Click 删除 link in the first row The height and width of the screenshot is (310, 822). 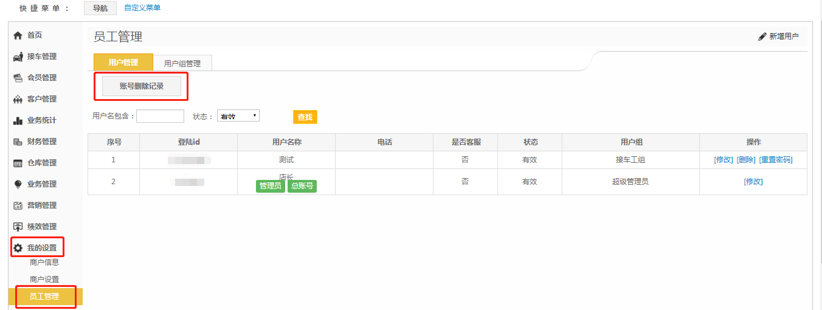[x=745, y=160]
